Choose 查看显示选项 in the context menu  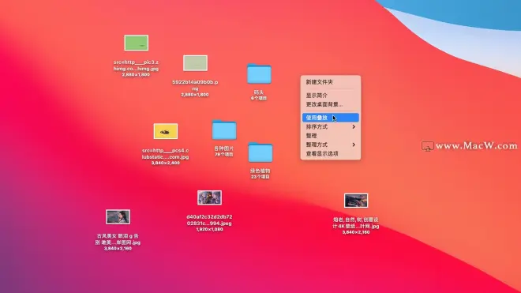pos(331,154)
